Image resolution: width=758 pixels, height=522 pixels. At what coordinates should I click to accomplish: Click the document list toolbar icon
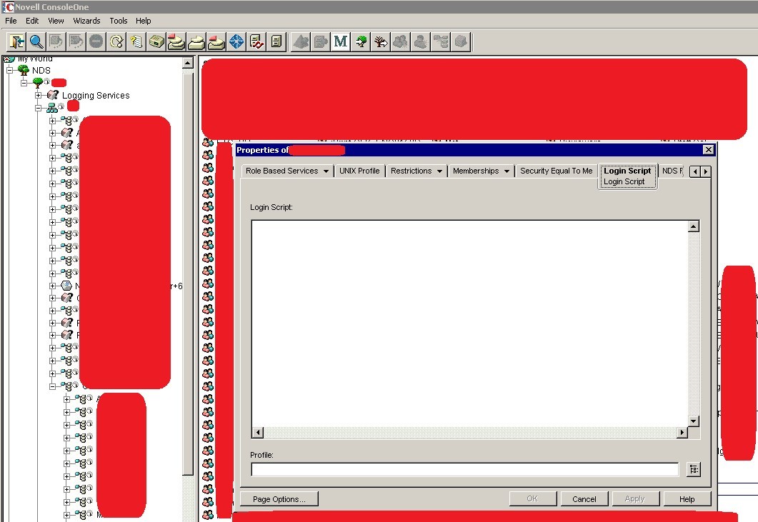276,41
